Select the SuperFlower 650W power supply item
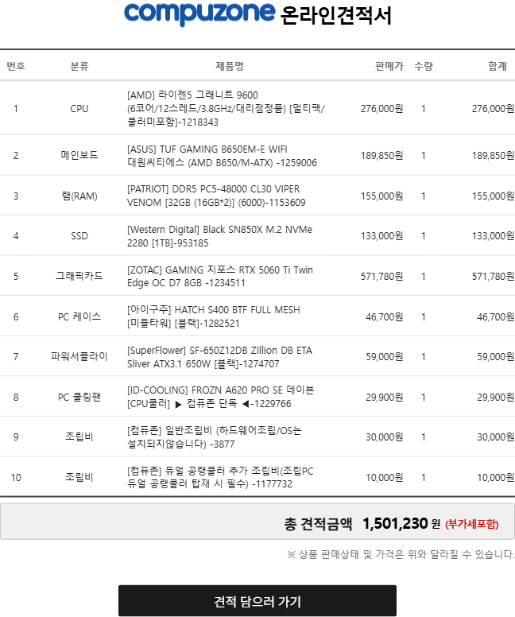The width and height of the screenshot is (515, 617). [x=219, y=357]
